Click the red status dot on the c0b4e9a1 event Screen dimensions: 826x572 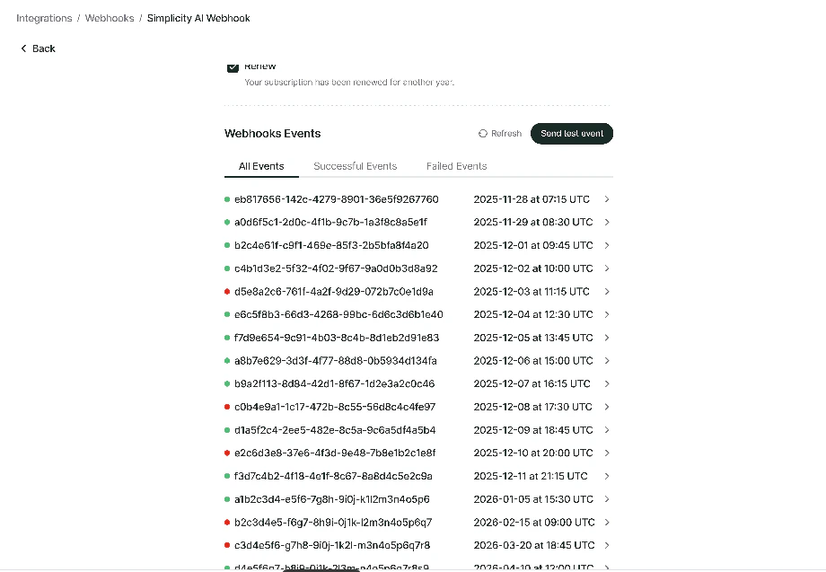[226, 407]
